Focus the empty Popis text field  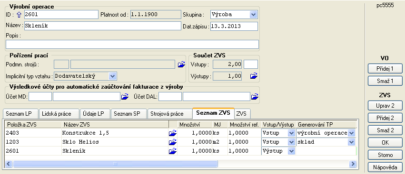click(x=132, y=44)
